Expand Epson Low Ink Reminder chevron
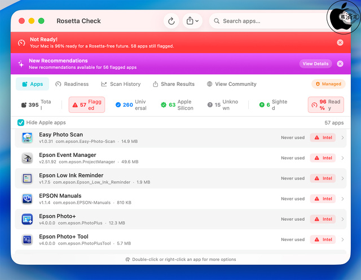This screenshot has height=280, width=361. click(x=342, y=178)
